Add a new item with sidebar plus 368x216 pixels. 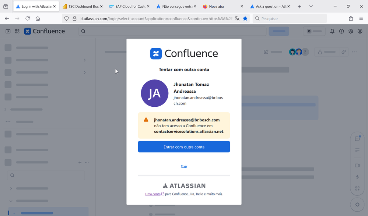pyautogui.click(x=80, y=162)
